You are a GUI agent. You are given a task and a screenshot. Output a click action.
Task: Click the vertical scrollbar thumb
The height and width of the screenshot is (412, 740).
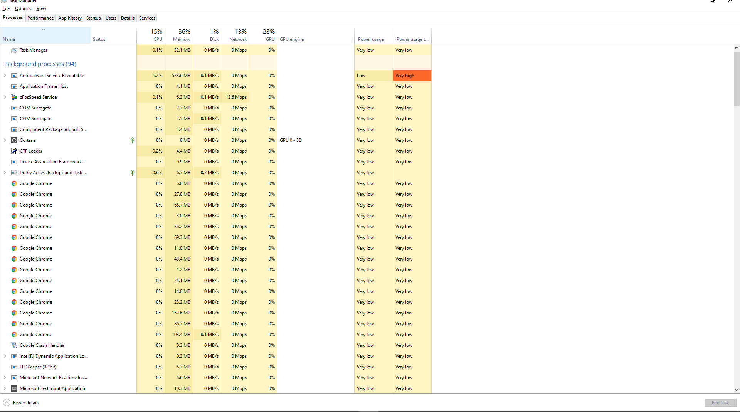[737, 79]
